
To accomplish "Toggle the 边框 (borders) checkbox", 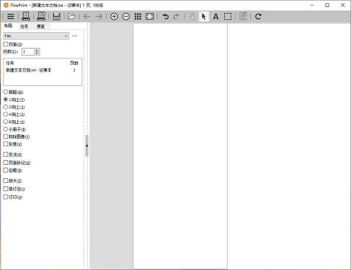I will click(x=6, y=170).
